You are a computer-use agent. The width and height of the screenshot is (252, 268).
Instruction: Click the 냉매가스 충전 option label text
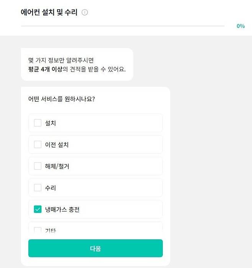pyautogui.click(x=62, y=210)
